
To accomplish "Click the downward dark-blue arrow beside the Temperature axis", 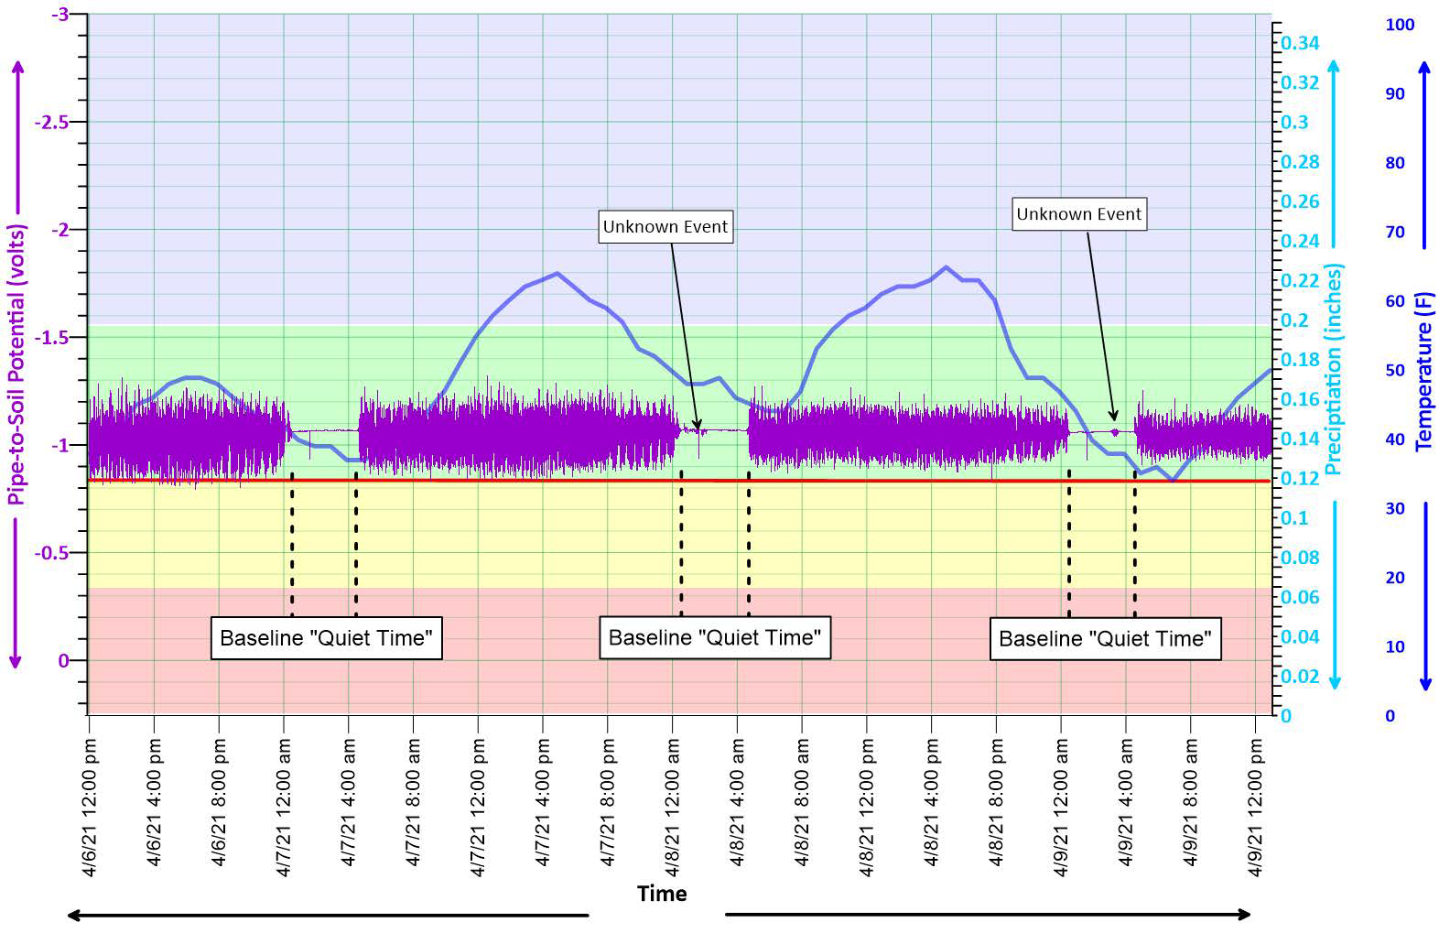I will point(1424,595).
